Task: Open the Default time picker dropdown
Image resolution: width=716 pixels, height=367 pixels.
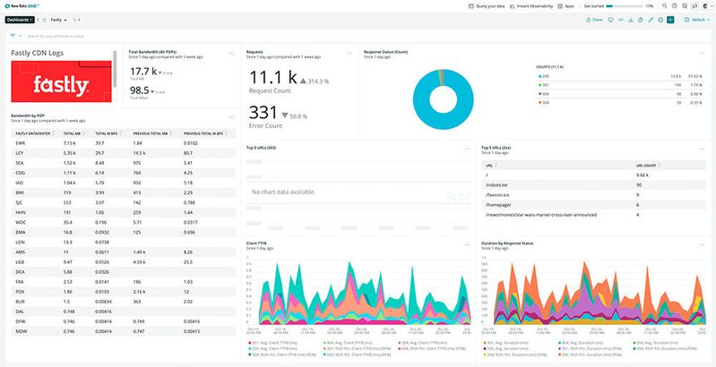Action: [696, 19]
